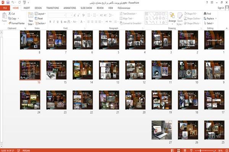Switch to the DESIGN tab

coord(38,8)
